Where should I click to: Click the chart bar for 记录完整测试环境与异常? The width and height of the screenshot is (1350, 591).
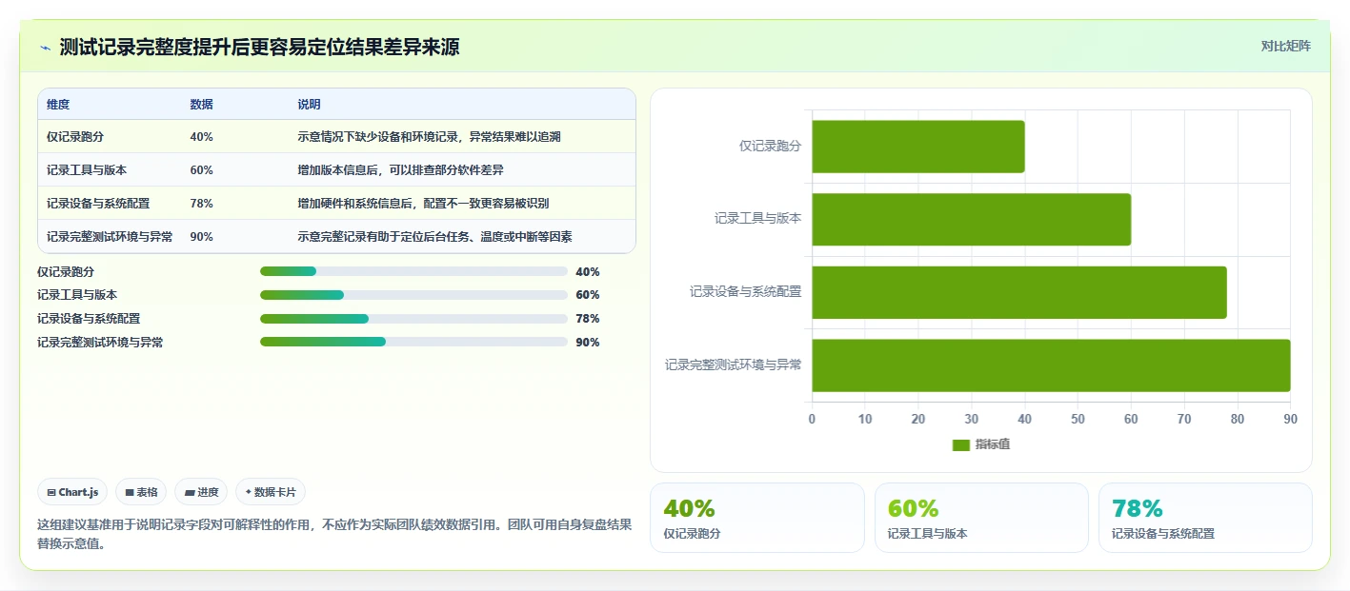coord(1051,365)
